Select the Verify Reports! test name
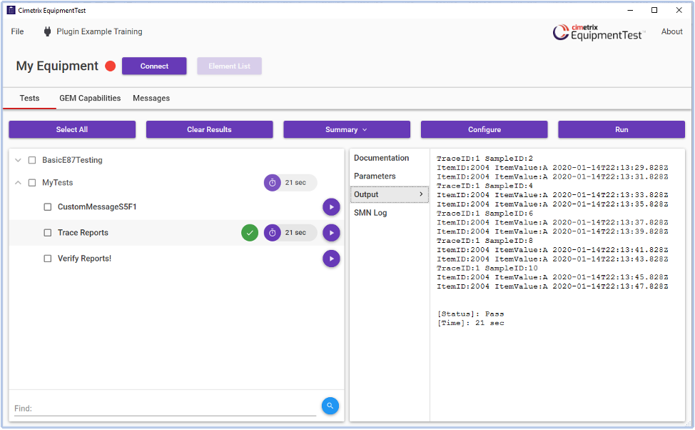This screenshot has height=430, width=695. [x=84, y=259]
